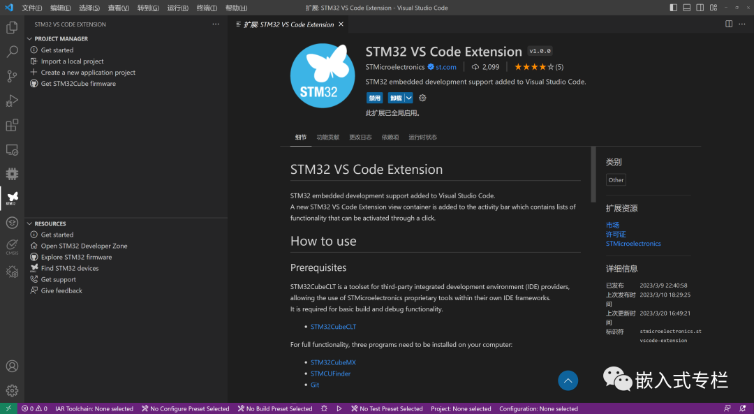The image size is (754, 414).
Task: Open sidebar views more actions ellipsis
Action: [x=216, y=24]
